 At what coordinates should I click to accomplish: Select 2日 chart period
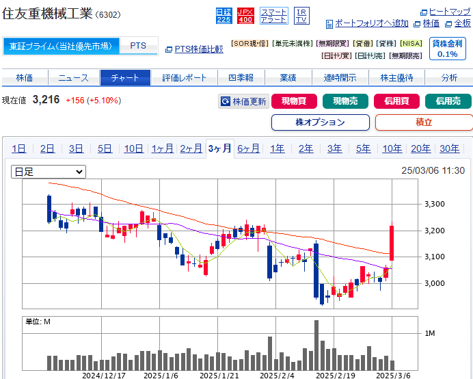(47, 148)
